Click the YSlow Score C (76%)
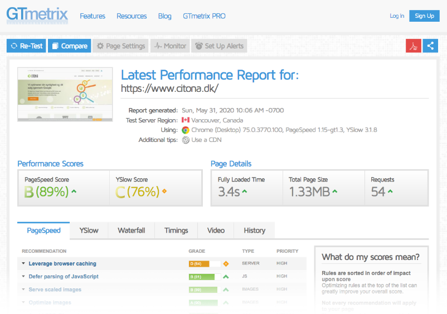Image resolution: width=447 pixels, height=314 pixels. (138, 192)
